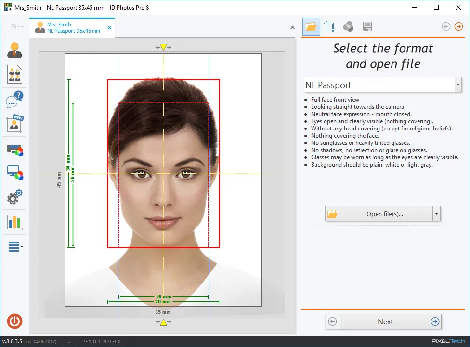
Task: Open the color adjustments step
Action: tap(349, 26)
